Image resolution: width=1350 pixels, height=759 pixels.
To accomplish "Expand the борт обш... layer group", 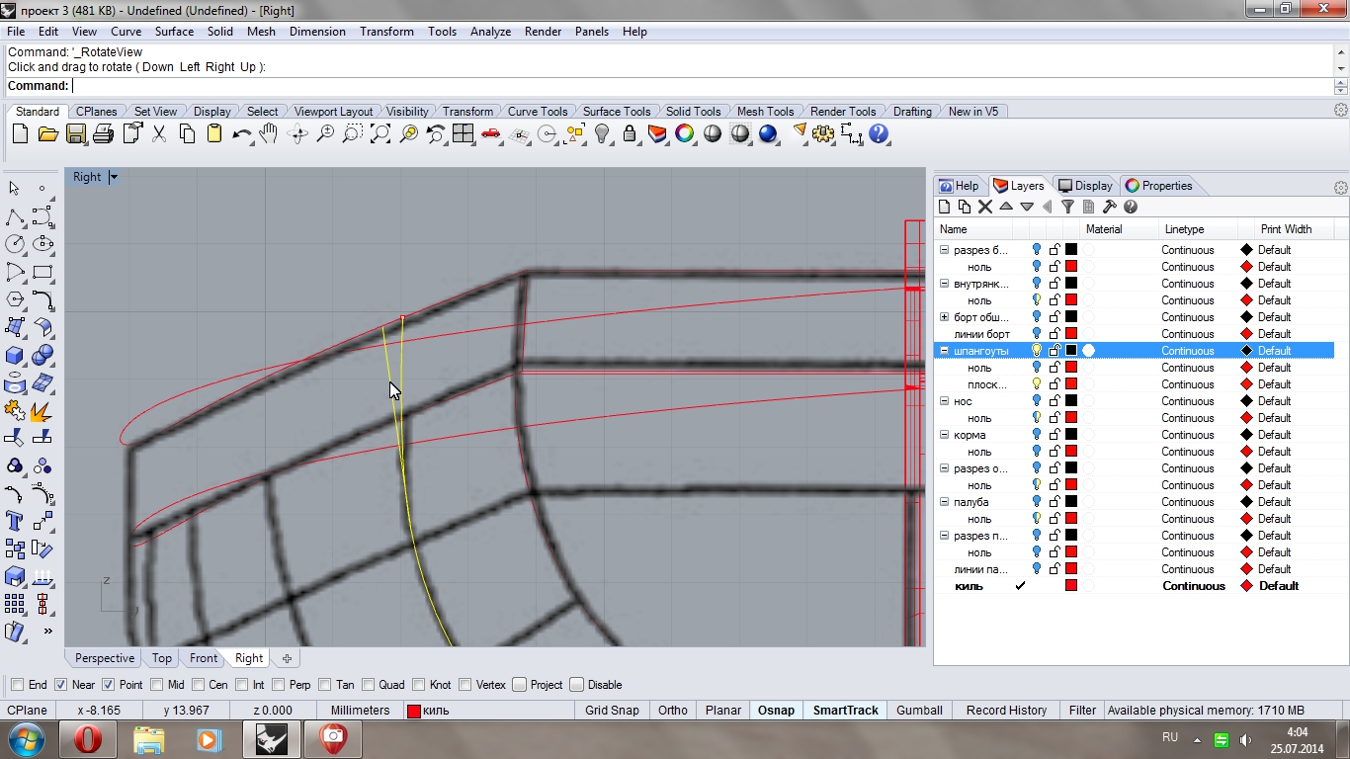I will point(944,317).
